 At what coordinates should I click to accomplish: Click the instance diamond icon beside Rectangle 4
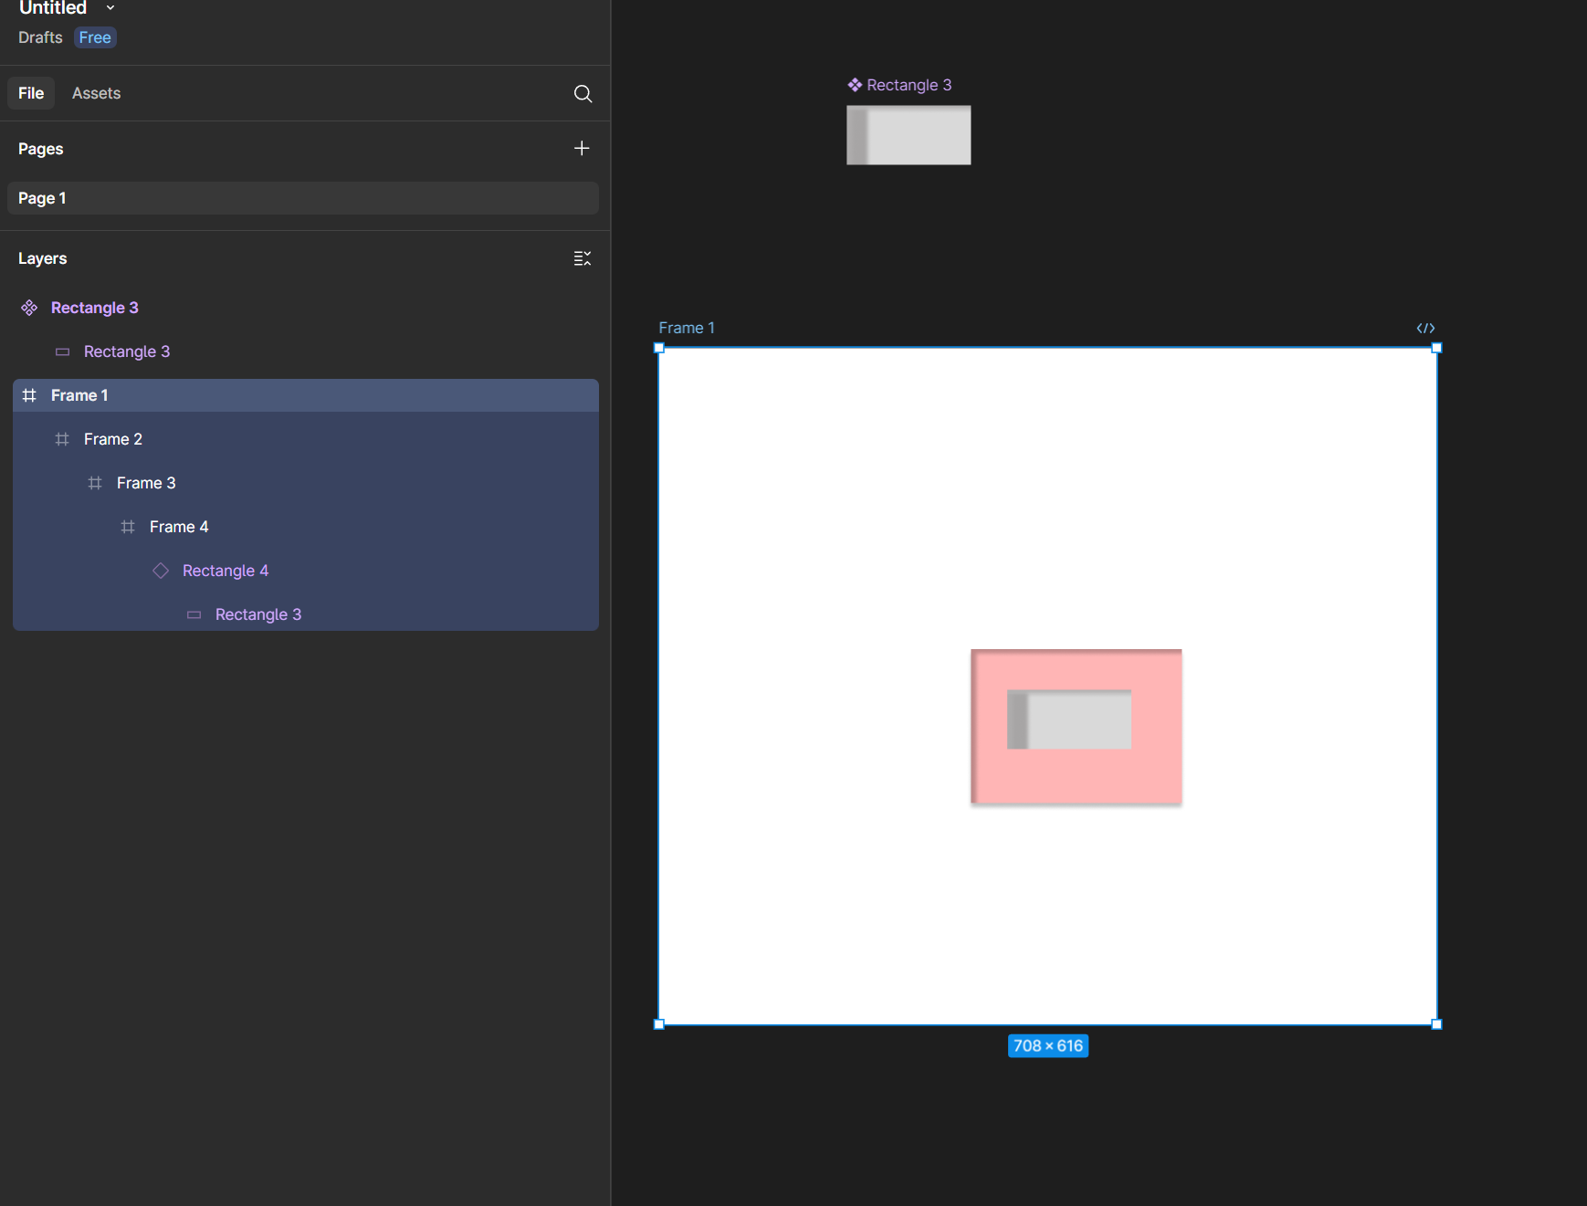(161, 571)
